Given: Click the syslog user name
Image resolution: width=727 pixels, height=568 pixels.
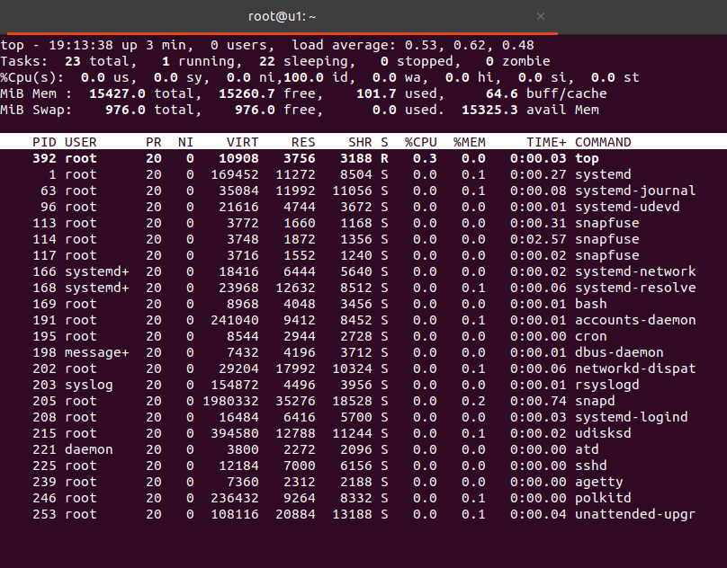Looking at the screenshot, I should point(88,385).
